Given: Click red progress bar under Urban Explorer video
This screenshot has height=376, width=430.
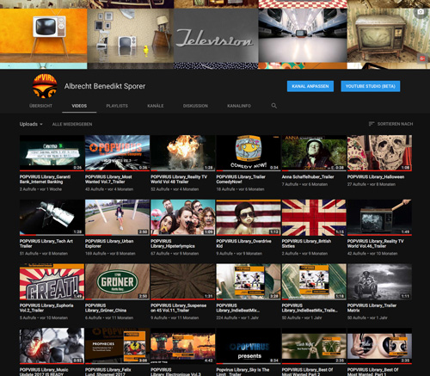Looking at the screenshot, I should (98, 235).
